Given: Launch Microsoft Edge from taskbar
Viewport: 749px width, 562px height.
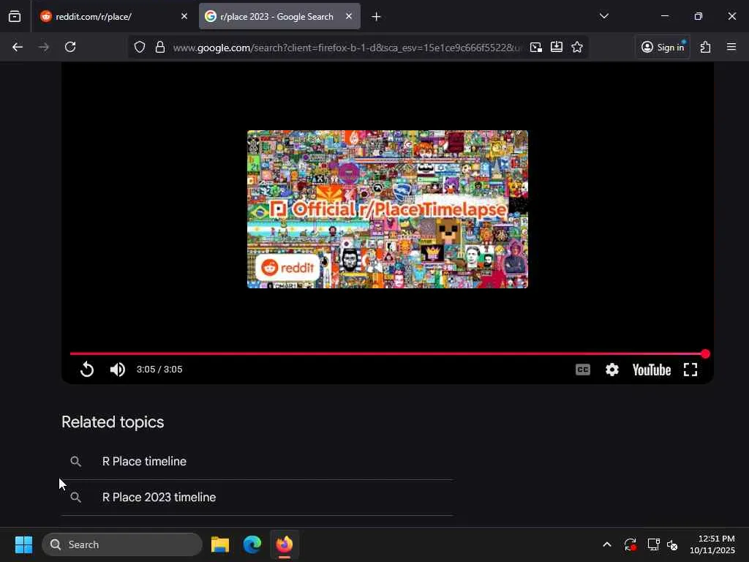Looking at the screenshot, I should coord(252,544).
